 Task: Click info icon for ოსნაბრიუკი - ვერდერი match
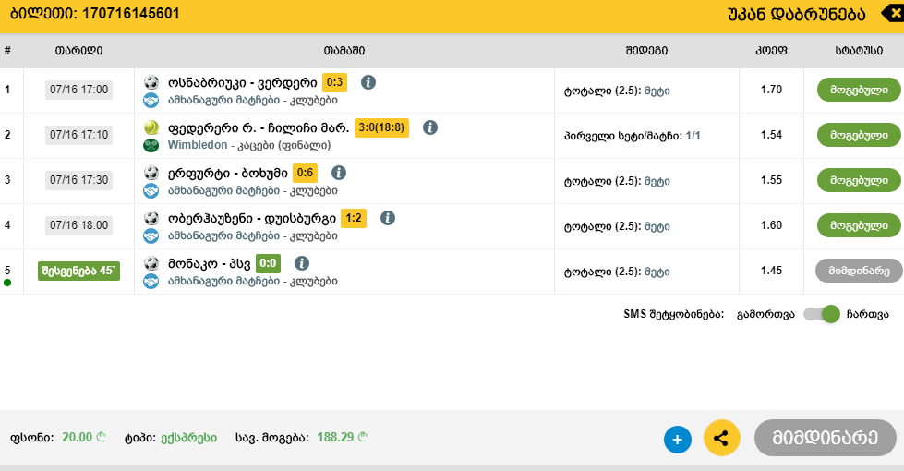click(368, 82)
